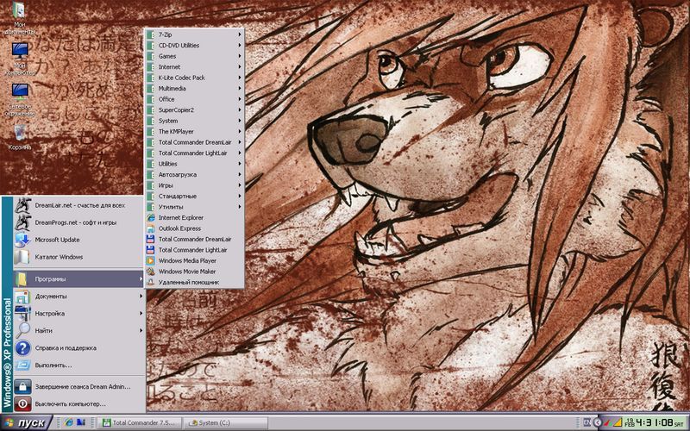
Task: Launch Internet Explorer from quick launch bar
Action: point(70,422)
